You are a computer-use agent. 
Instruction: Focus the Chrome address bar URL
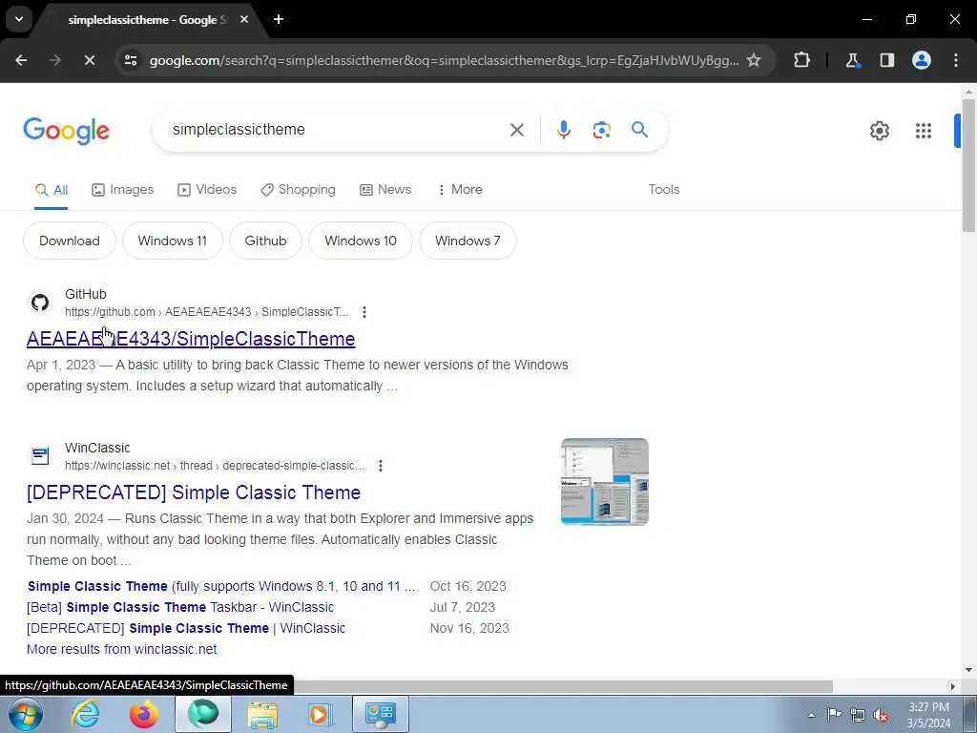pyautogui.click(x=445, y=60)
